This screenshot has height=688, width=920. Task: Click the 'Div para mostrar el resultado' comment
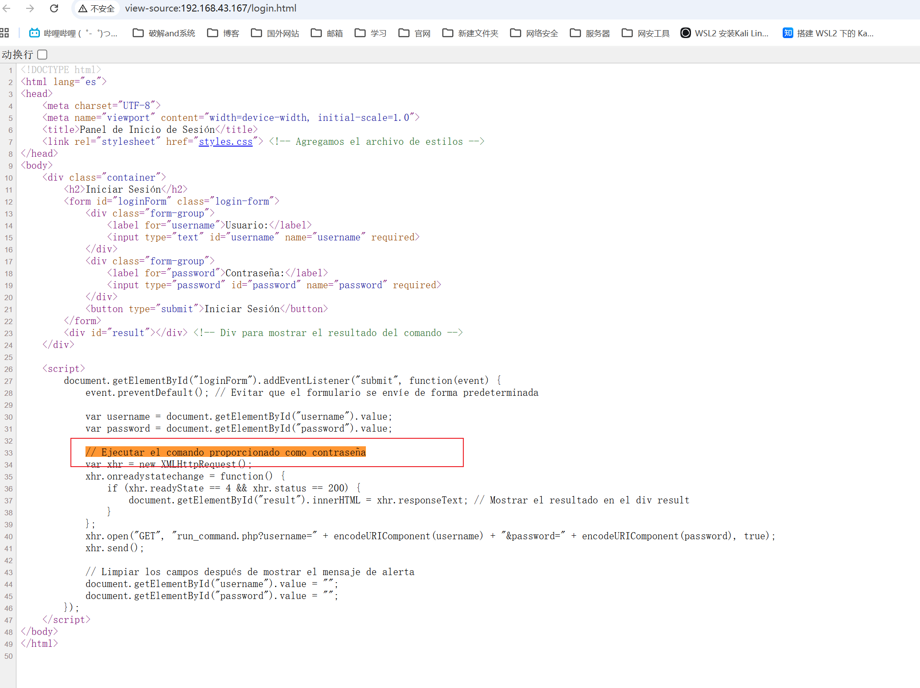[x=328, y=333]
